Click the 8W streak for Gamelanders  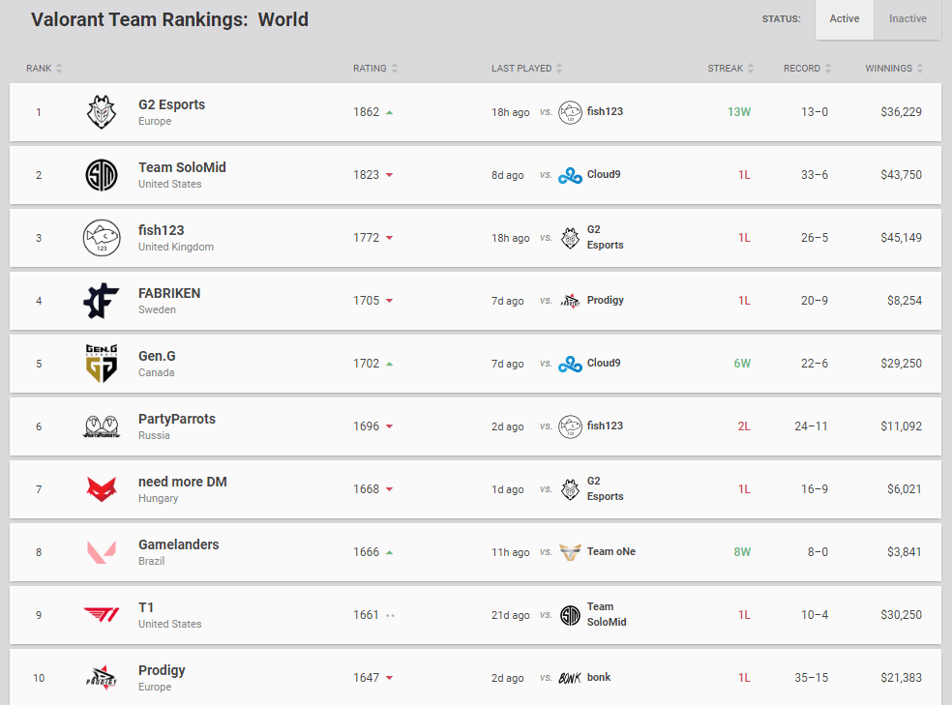[x=742, y=552]
